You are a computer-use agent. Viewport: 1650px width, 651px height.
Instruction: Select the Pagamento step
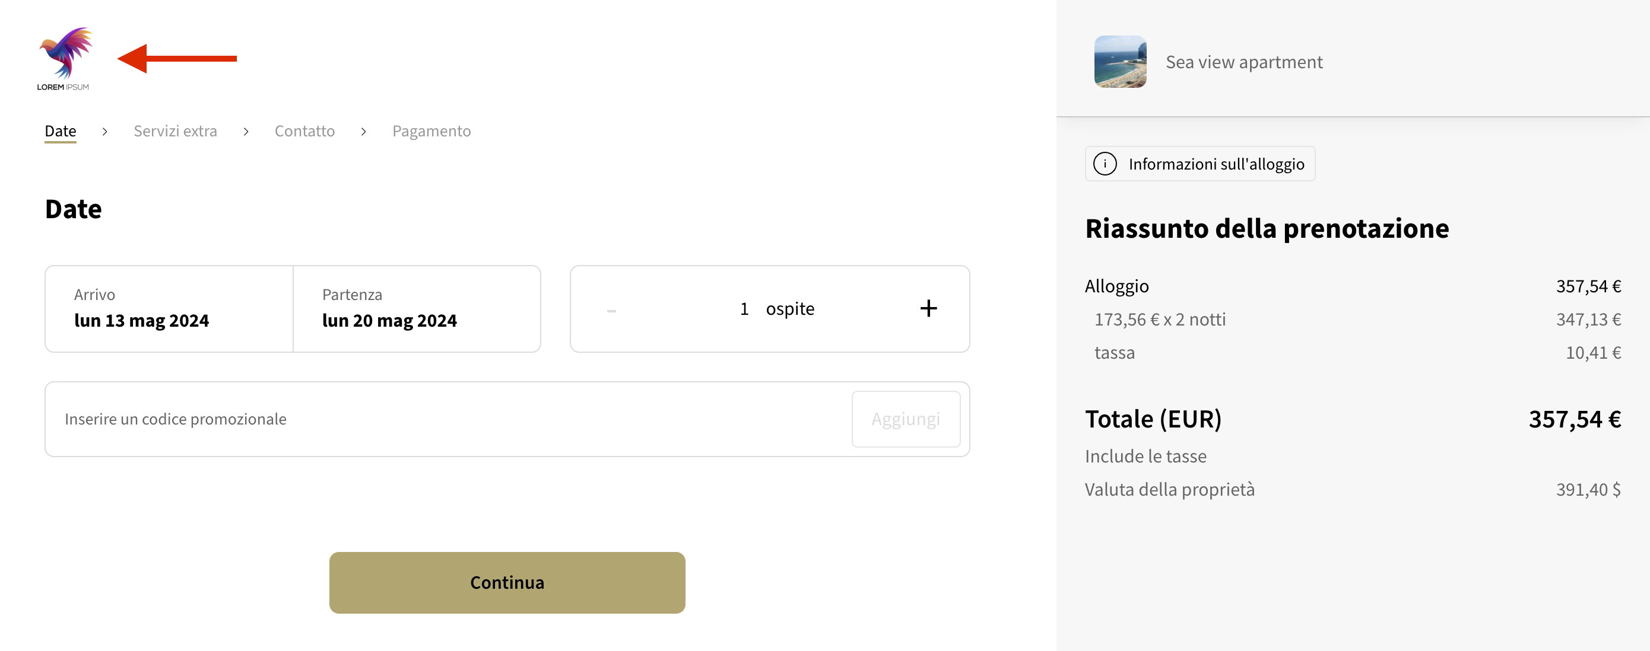(431, 130)
